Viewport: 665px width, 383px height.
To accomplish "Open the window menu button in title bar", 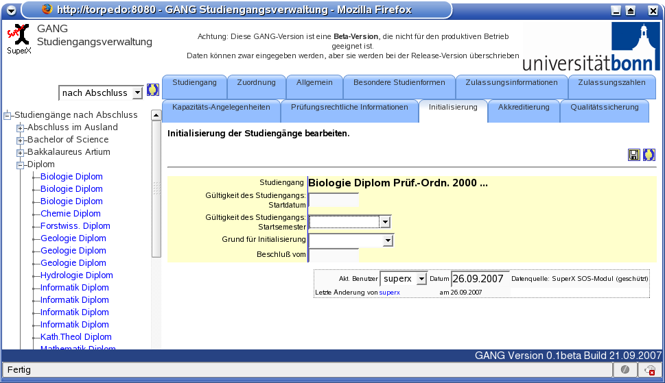I will pyautogui.click(x=10, y=10).
